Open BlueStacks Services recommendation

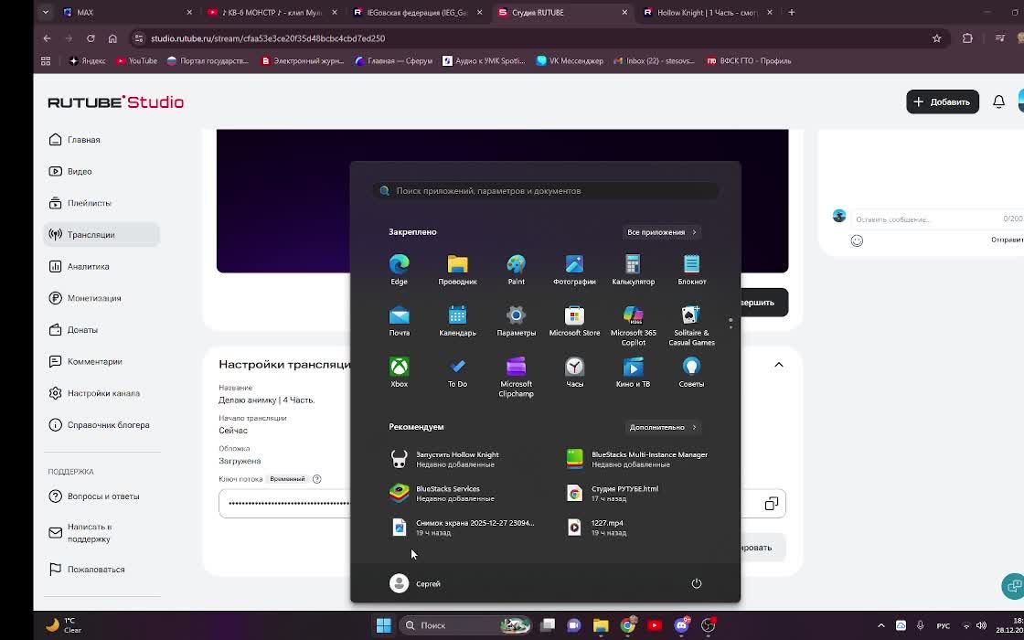click(x=457, y=493)
